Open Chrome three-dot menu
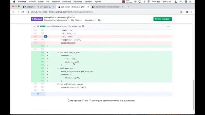This screenshot has height=115, width=205. click(192, 12)
